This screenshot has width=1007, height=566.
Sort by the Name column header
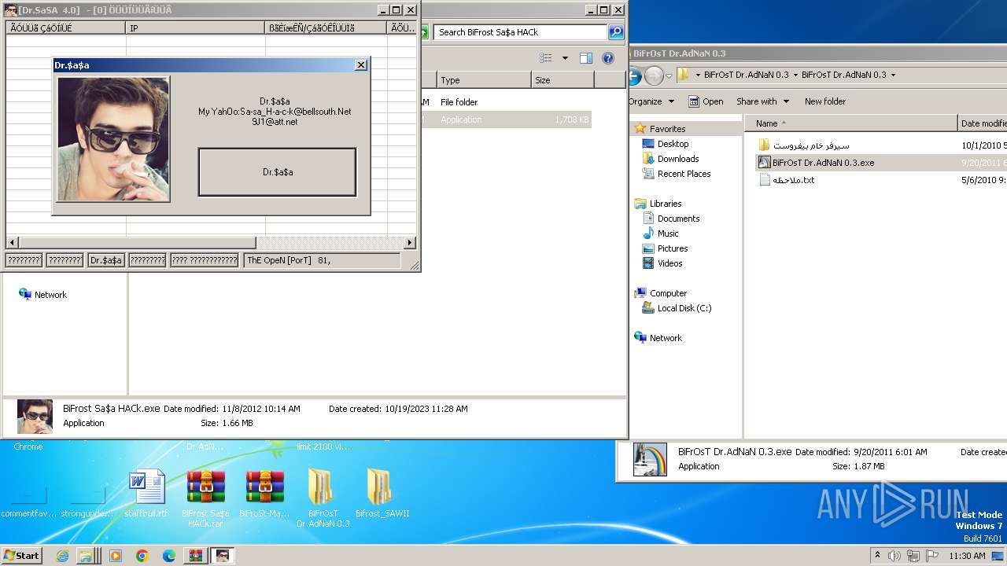pos(850,123)
